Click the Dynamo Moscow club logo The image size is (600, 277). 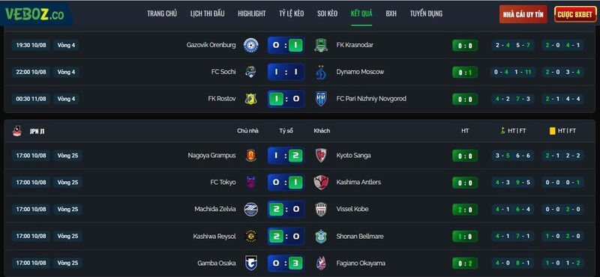coord(321,72)
